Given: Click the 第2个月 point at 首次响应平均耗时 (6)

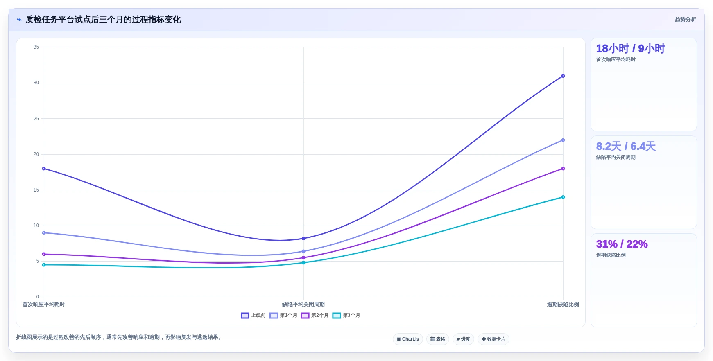Looking at the screenshot, I should pyautogui.click(x=44, y=254).
